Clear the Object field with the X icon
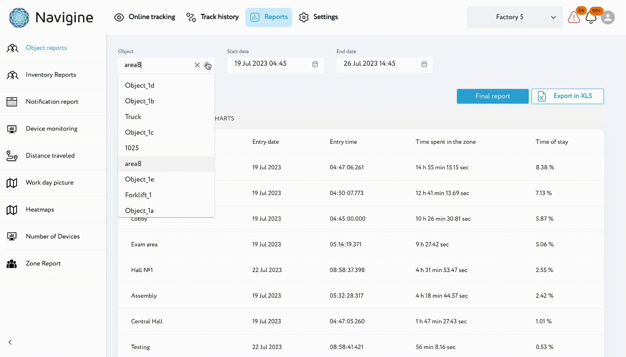The image size is (626, 357). click(x=197, y=65)
